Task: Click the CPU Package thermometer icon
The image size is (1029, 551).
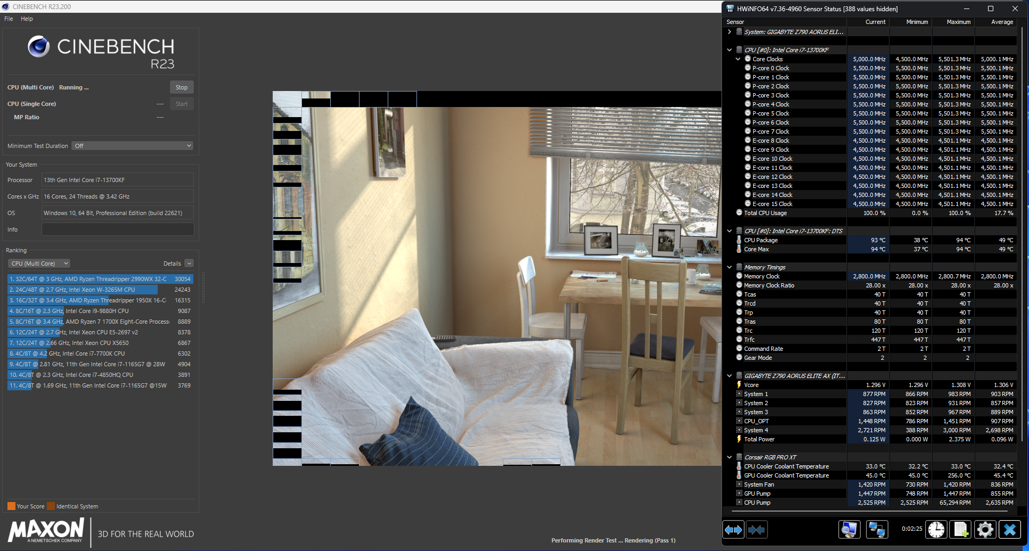Action: 739,240
